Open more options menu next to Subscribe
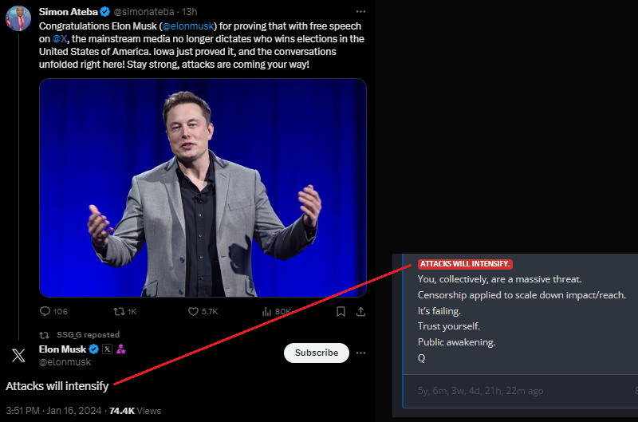This screenshot has height=422, width=638. click(x=360, y=353)
